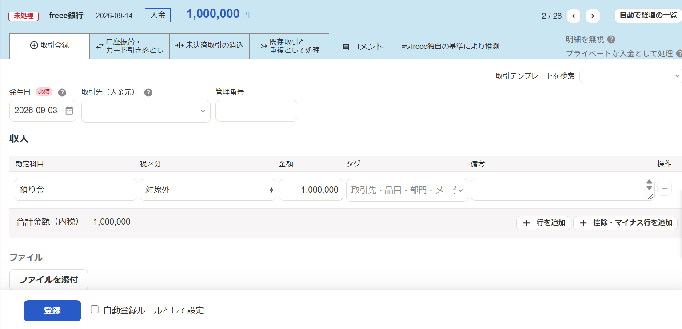
Task: Enable 自動登録ルールとして設定 checkbox
Action: click(x=94, y=309)
